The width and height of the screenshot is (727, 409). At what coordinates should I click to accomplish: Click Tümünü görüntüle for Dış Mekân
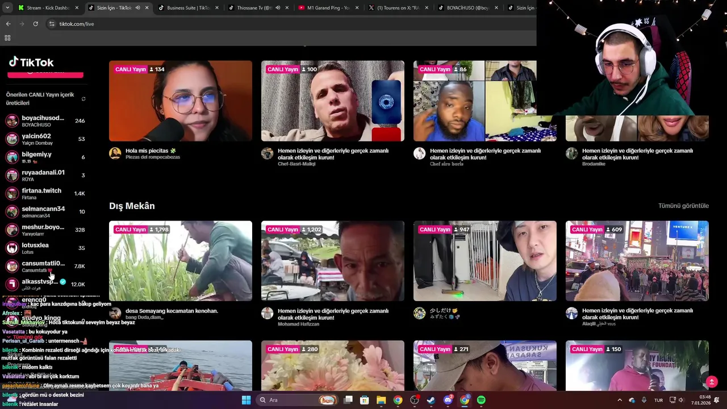click(683, 206)
